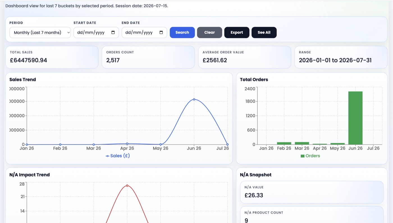This screenshot has width=393, height=223.
Task: Click the Start Date input field
Action: tap(96, 33)
